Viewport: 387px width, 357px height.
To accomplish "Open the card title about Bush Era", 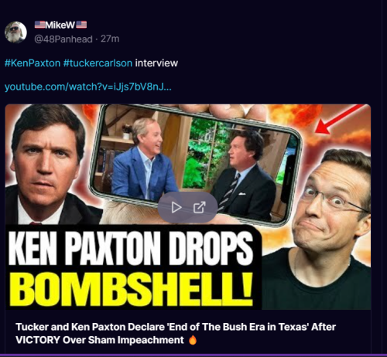I will (176, 333).
